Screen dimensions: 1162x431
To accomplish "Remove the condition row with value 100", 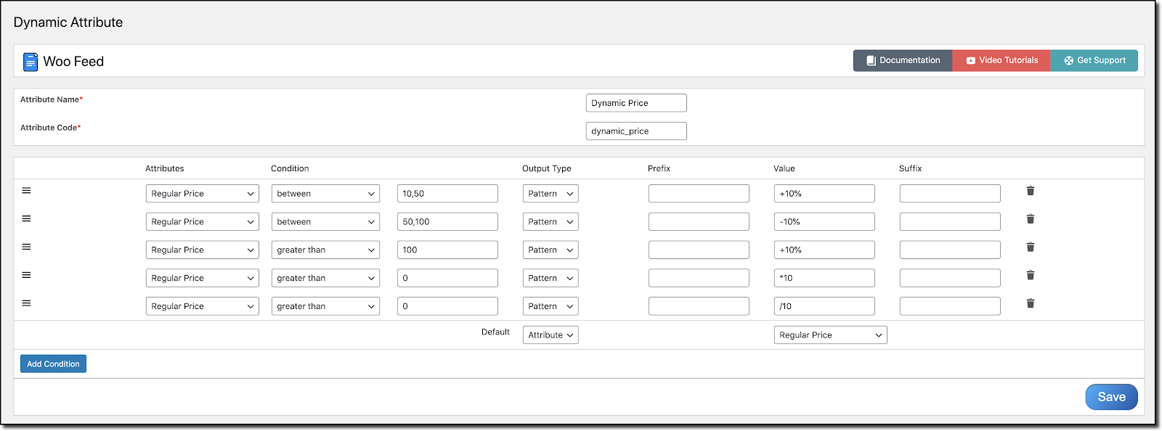I will click(1030, 247).
